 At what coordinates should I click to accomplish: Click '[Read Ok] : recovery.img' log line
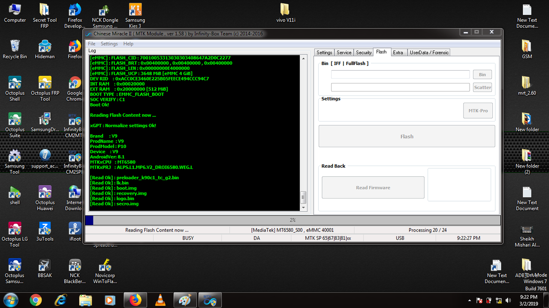(x=118, y=193)
